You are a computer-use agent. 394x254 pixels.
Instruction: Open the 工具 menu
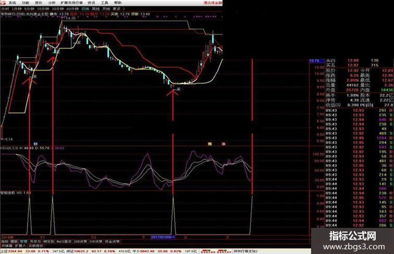point(104,3)
